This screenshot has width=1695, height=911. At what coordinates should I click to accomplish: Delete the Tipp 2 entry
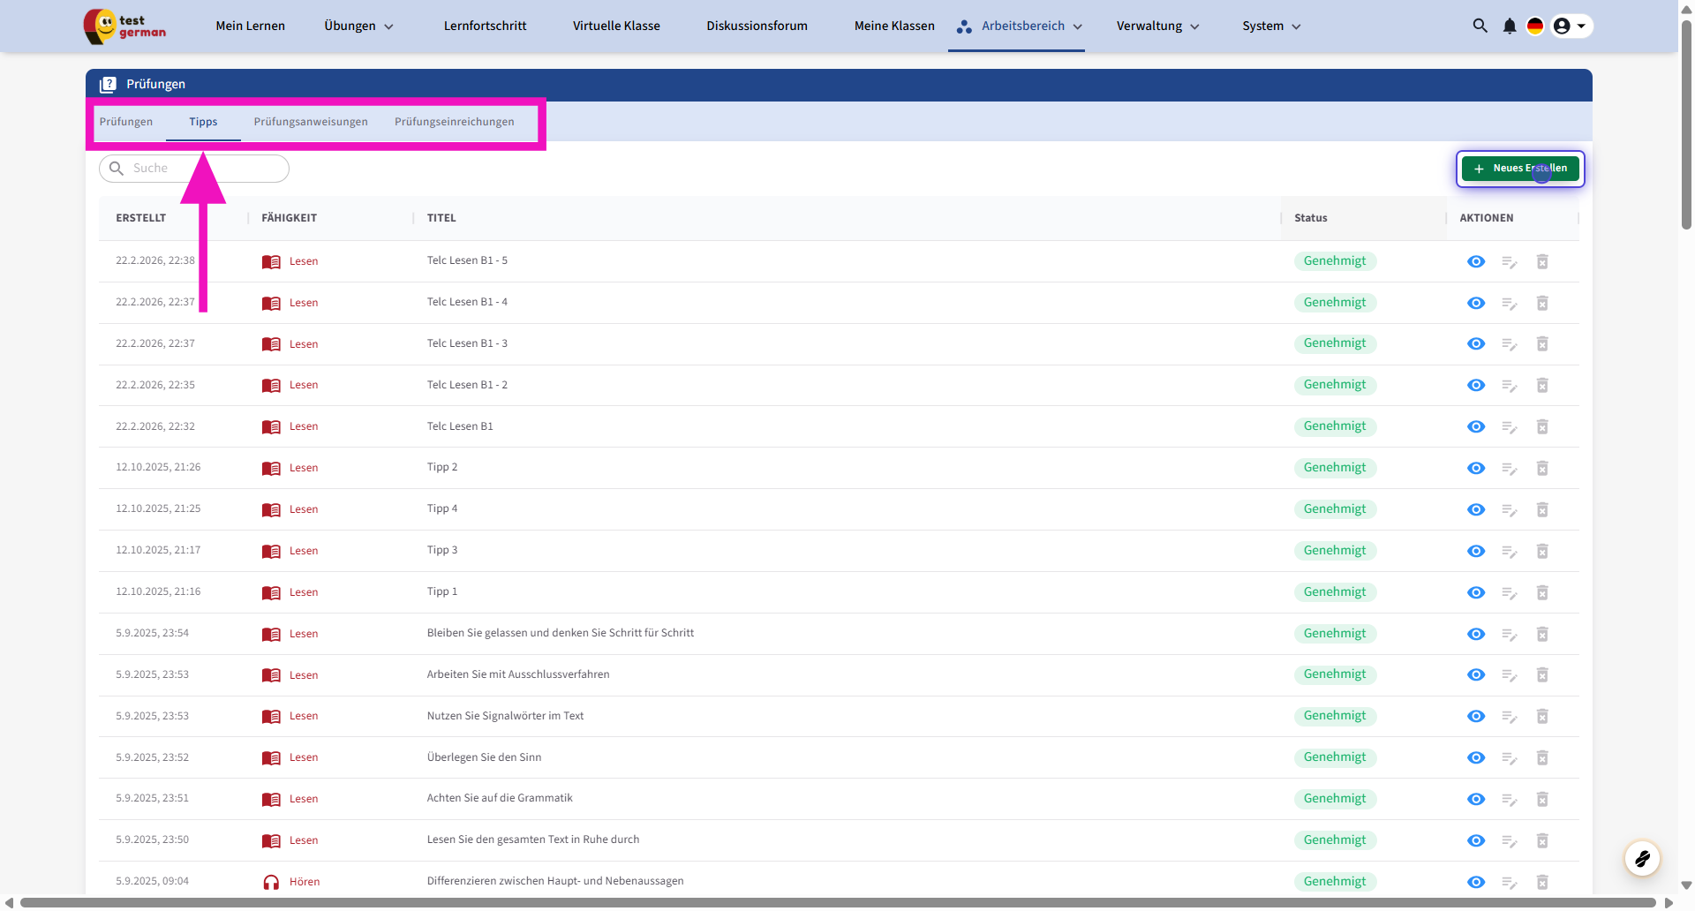1542,469
